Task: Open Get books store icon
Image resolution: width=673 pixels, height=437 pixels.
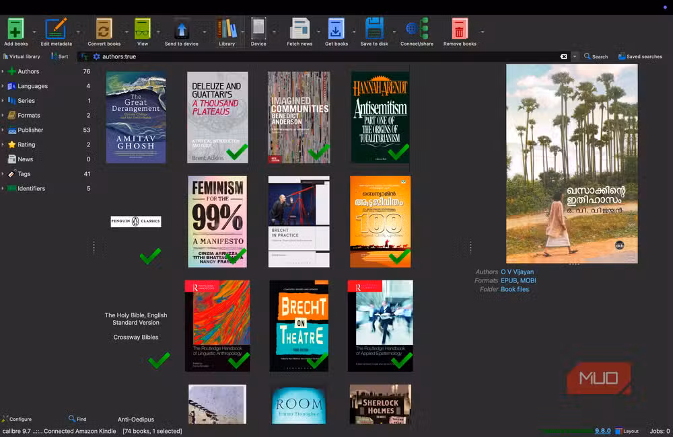Action: coord(336,29)
